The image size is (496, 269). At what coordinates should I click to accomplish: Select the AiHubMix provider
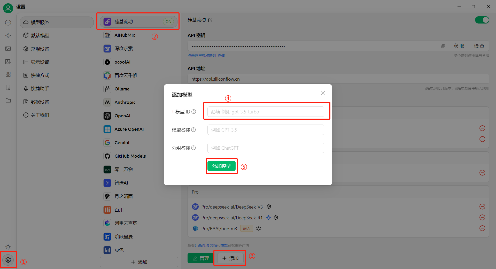[x=139, y=35]
